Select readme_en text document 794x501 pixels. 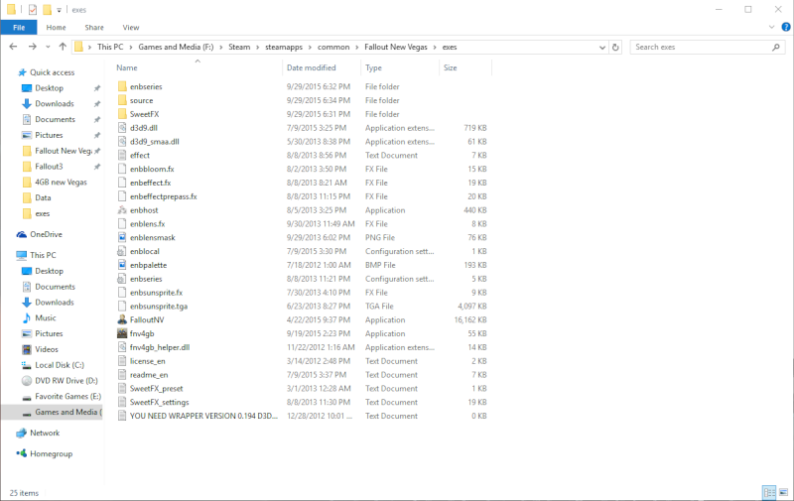[x=149, y=375]
